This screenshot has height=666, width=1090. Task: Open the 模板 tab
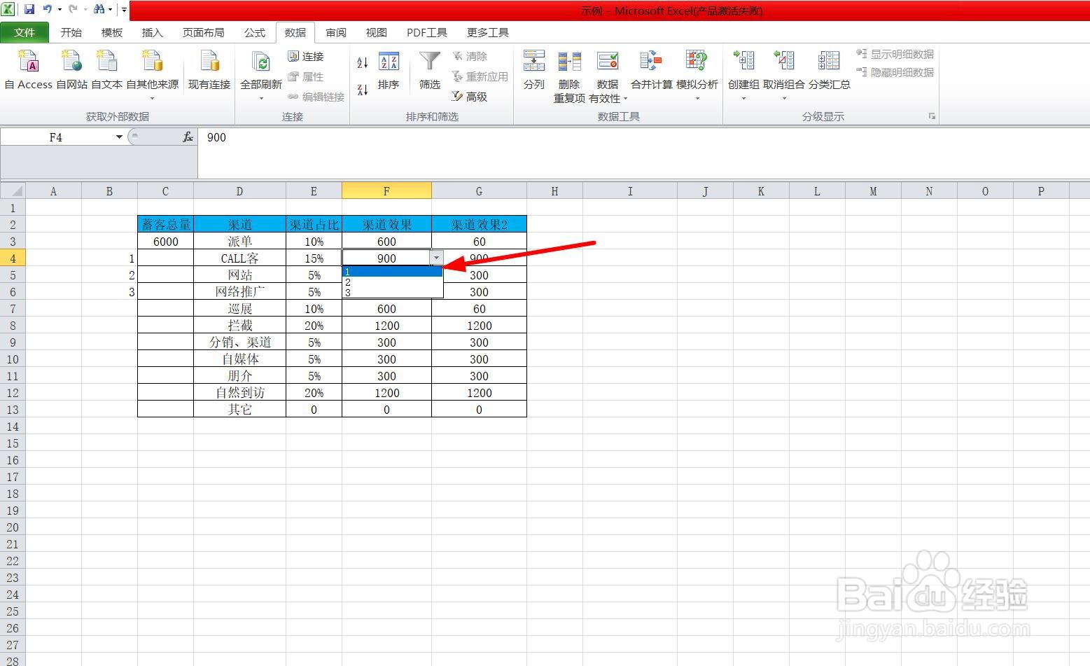click(x=112, y=32)
